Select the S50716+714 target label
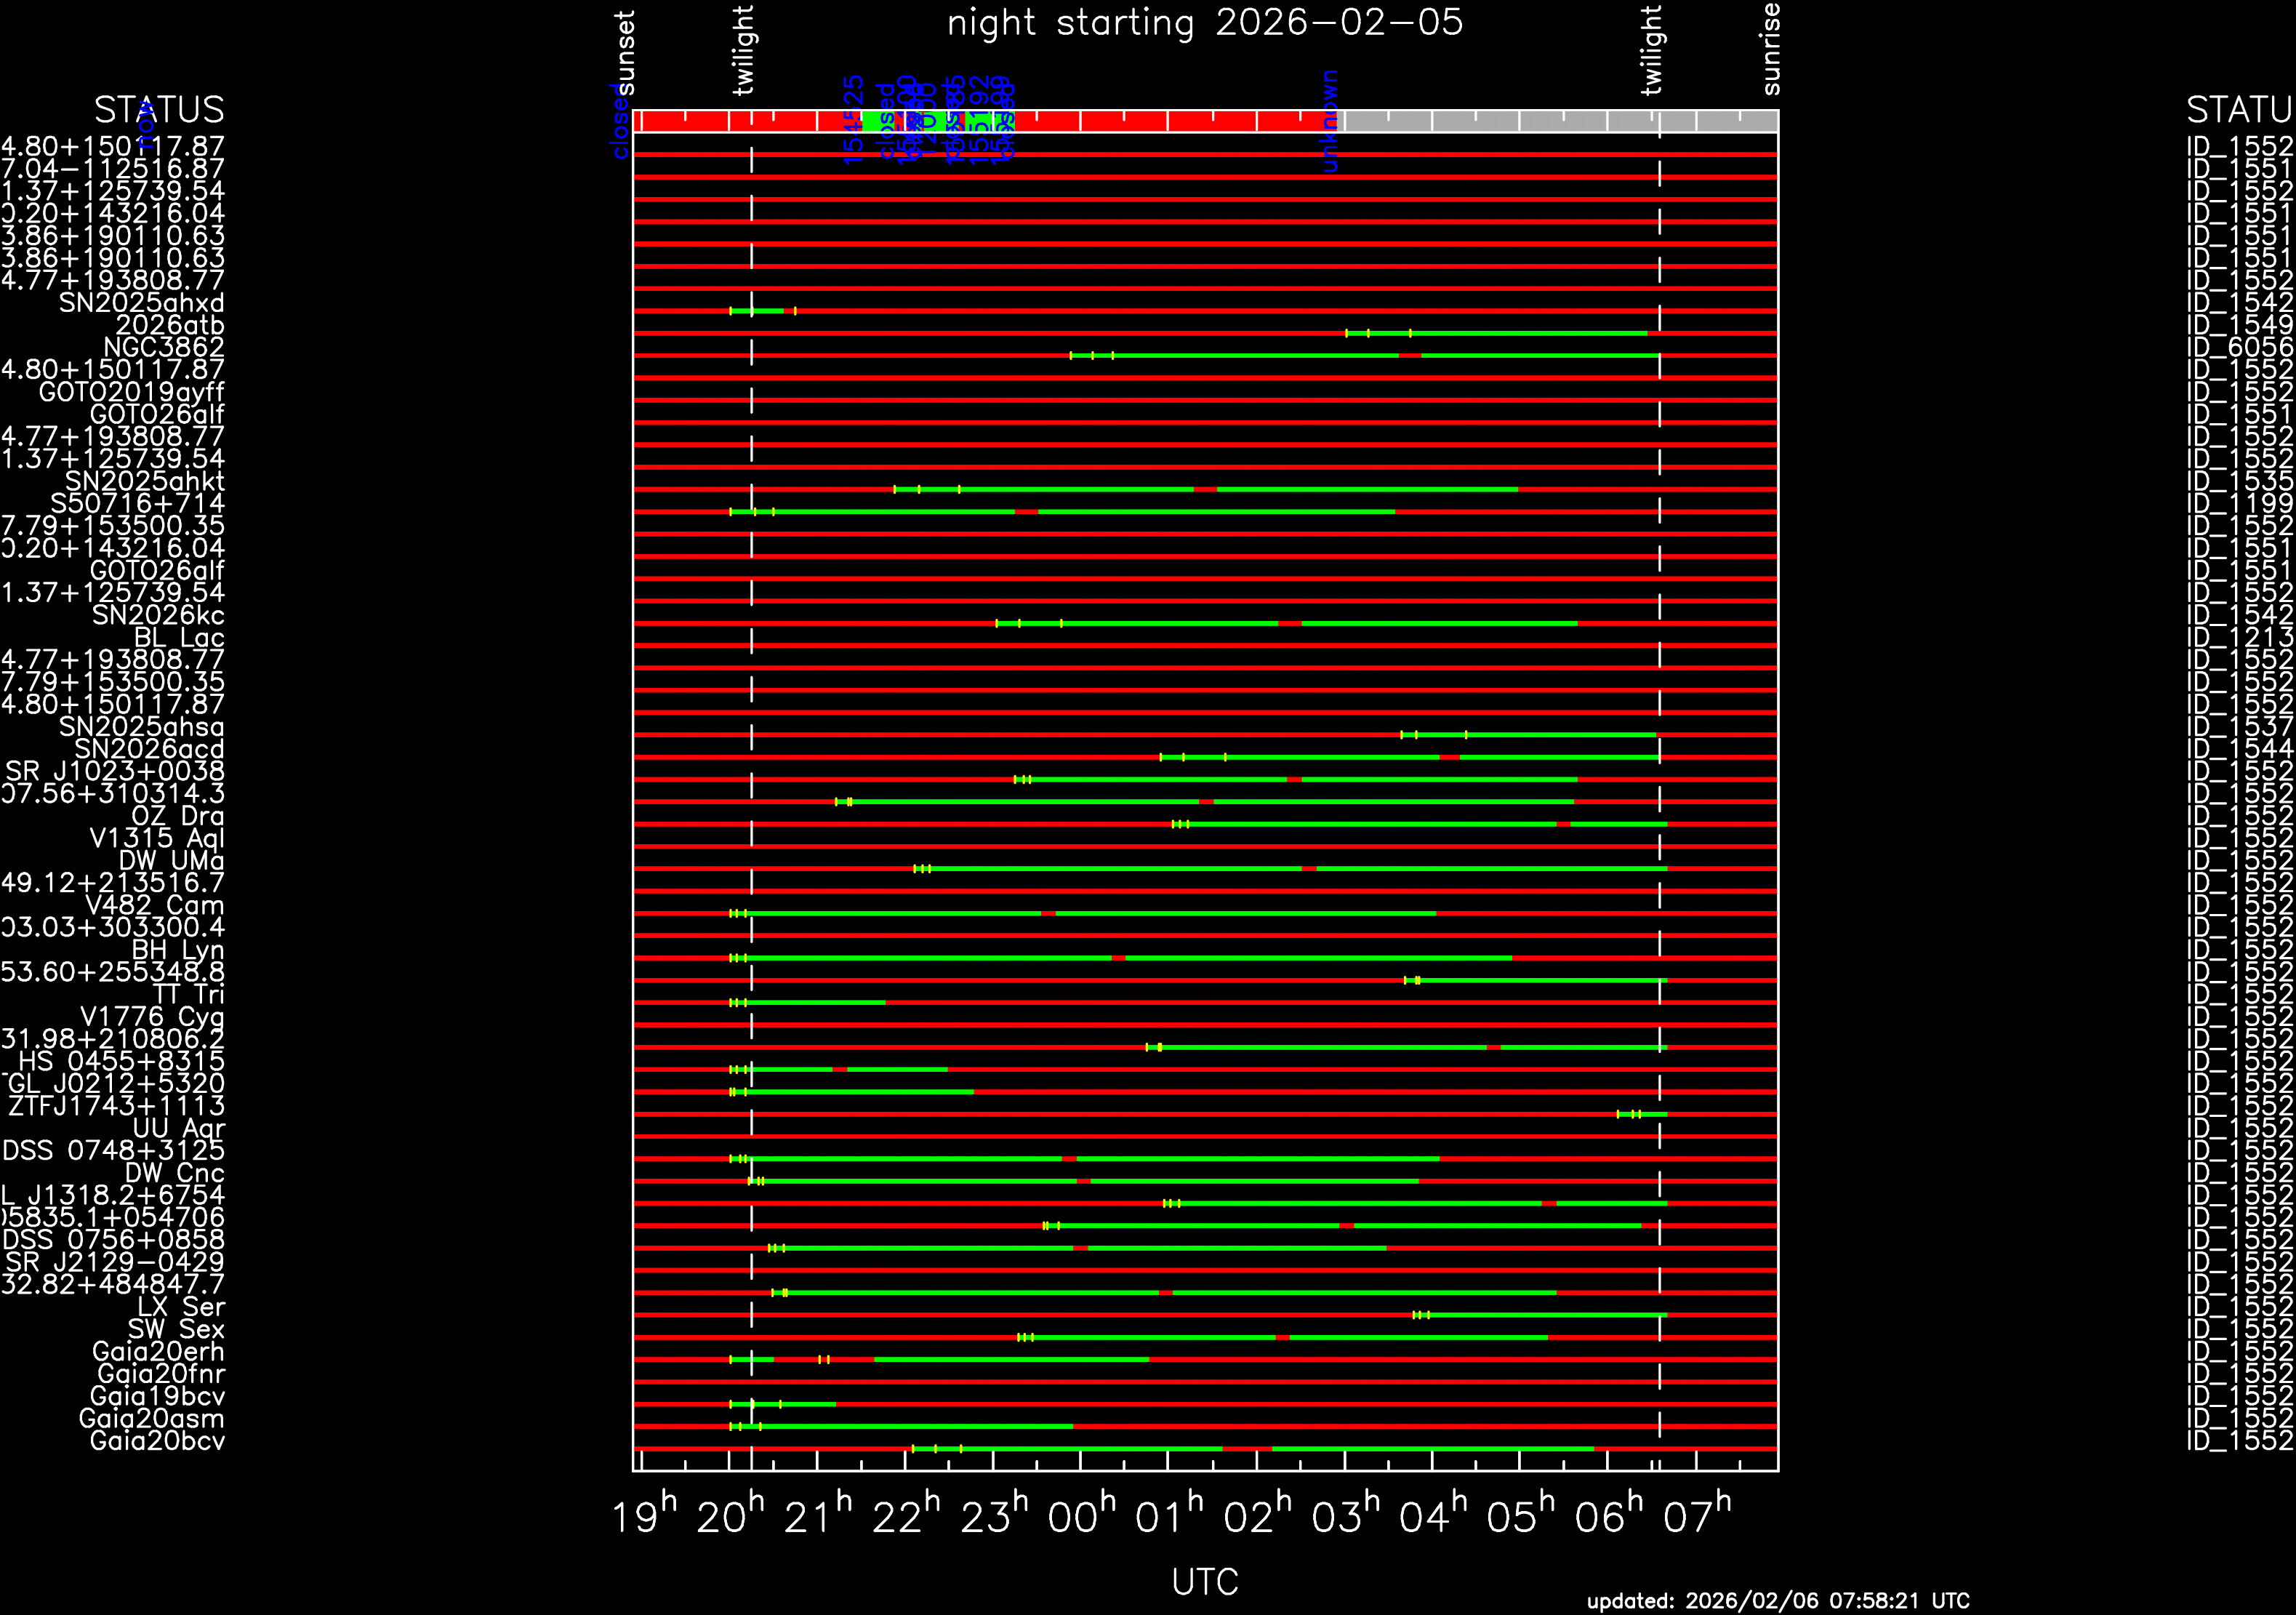This screenshot has width=2296, height=1615. click(x=137, y=503)
